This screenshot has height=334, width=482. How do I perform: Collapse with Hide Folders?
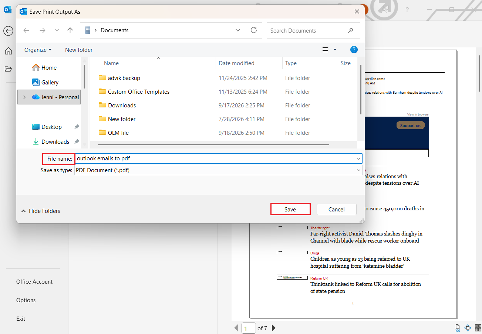(x=40, y=211)
